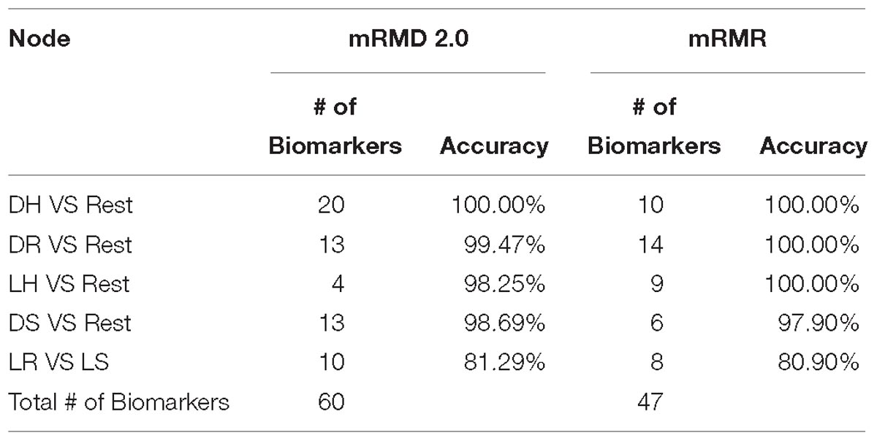Select the 98.69% accuracy cell
Image resolution: width=877 pixels, height=441 pixels.
[505, 323]
